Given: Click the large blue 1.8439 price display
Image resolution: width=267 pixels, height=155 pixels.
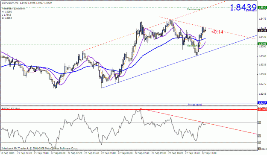Looking at the screenshot, I should [x=243, y=8].
